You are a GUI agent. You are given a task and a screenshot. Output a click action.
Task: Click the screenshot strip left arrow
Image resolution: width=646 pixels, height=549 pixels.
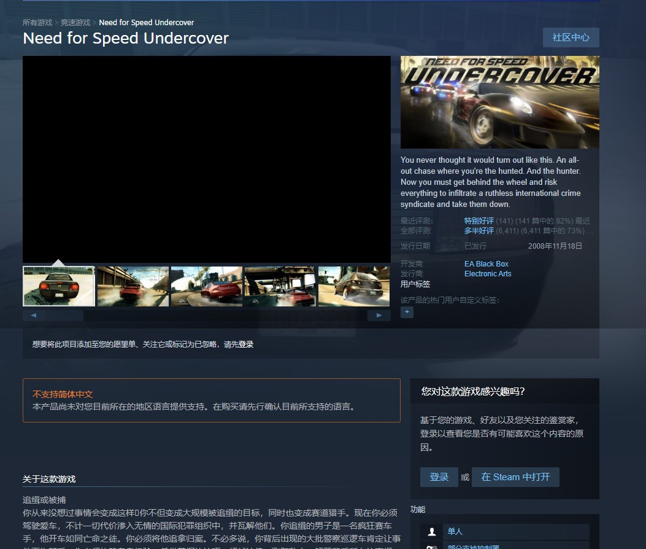(34, 316)
